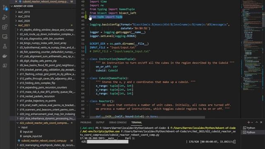
Task: Expand the AoC_2016 folder
Action: pyautogui.click(x=16, y=17)
